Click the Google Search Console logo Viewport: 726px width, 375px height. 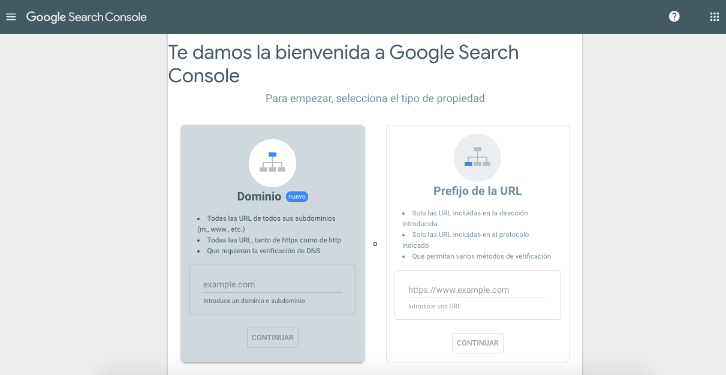click(86, 17)
